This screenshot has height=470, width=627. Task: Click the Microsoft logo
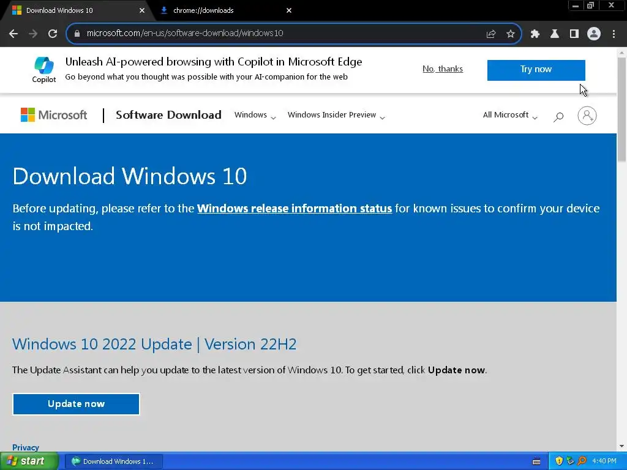54,115
